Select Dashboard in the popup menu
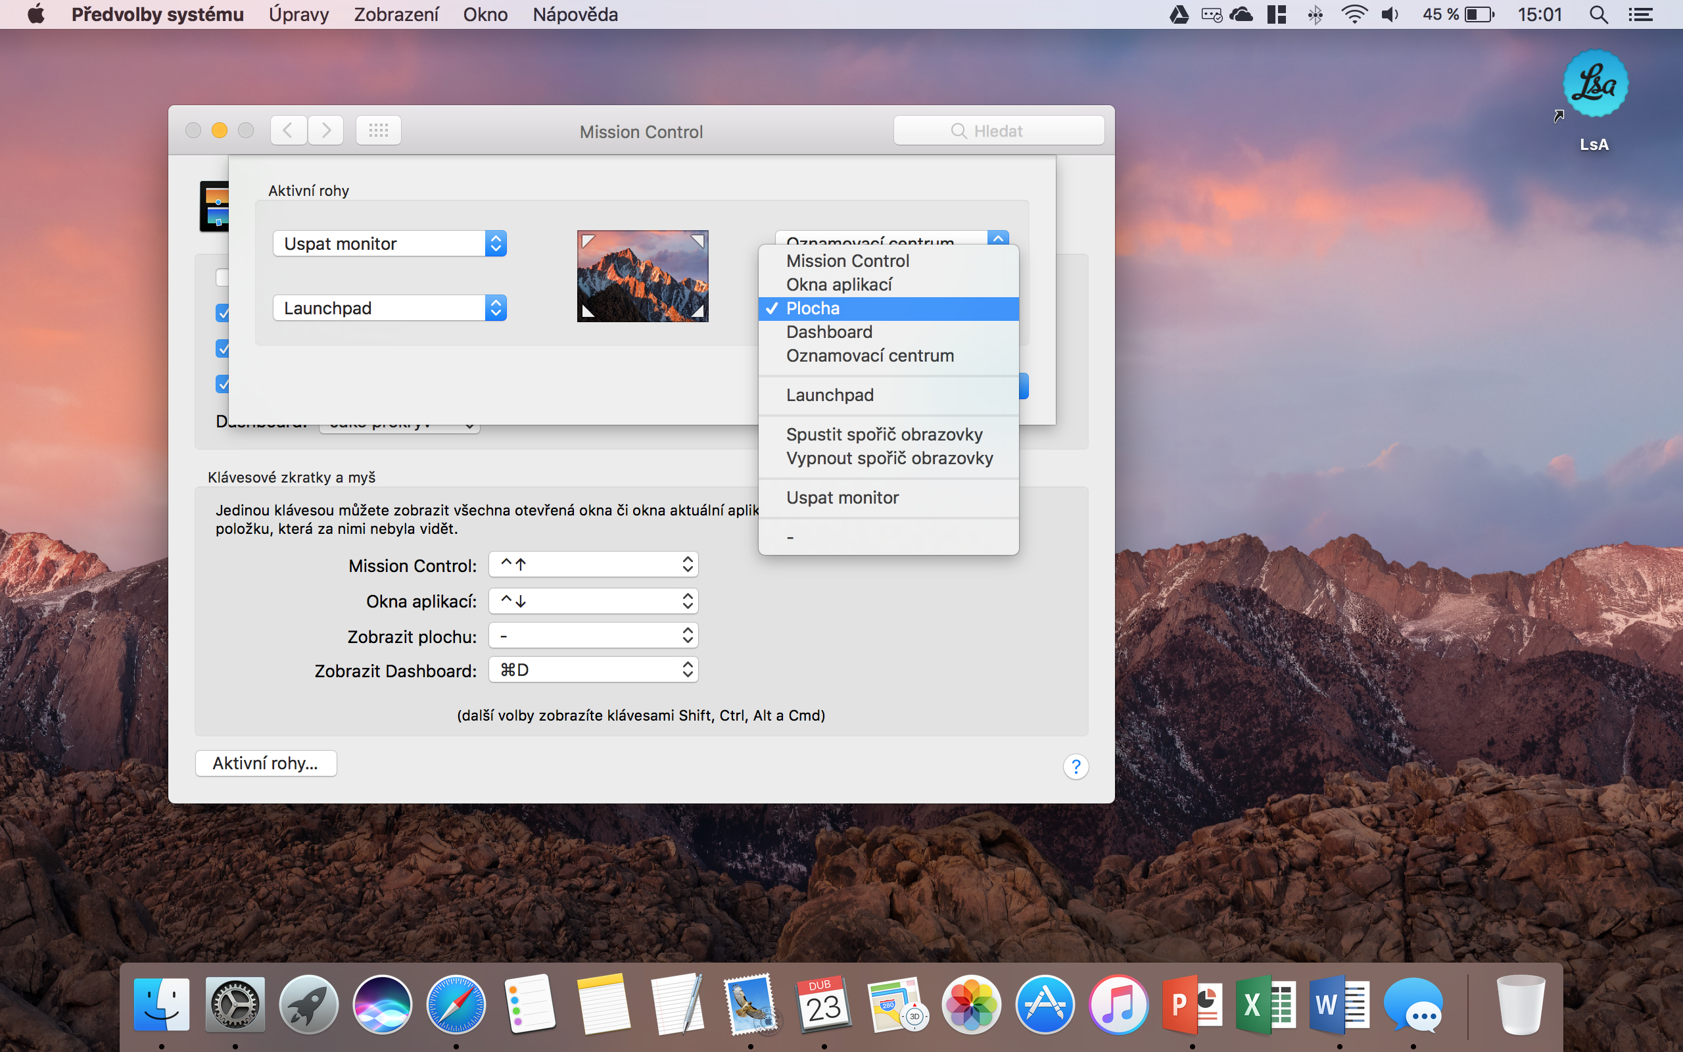The height and width of the screenshot is (1052, 1683). (x=829, y=332)
